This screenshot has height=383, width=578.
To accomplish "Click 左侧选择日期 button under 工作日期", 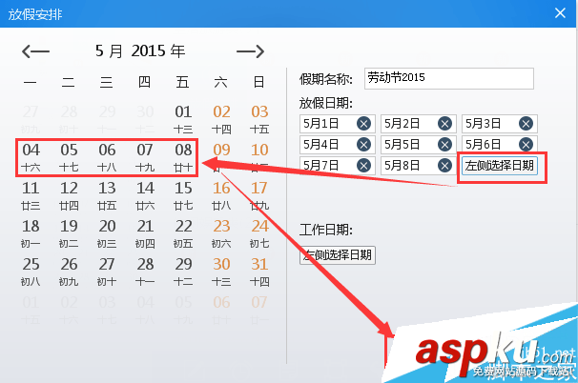I will point(338,254).
